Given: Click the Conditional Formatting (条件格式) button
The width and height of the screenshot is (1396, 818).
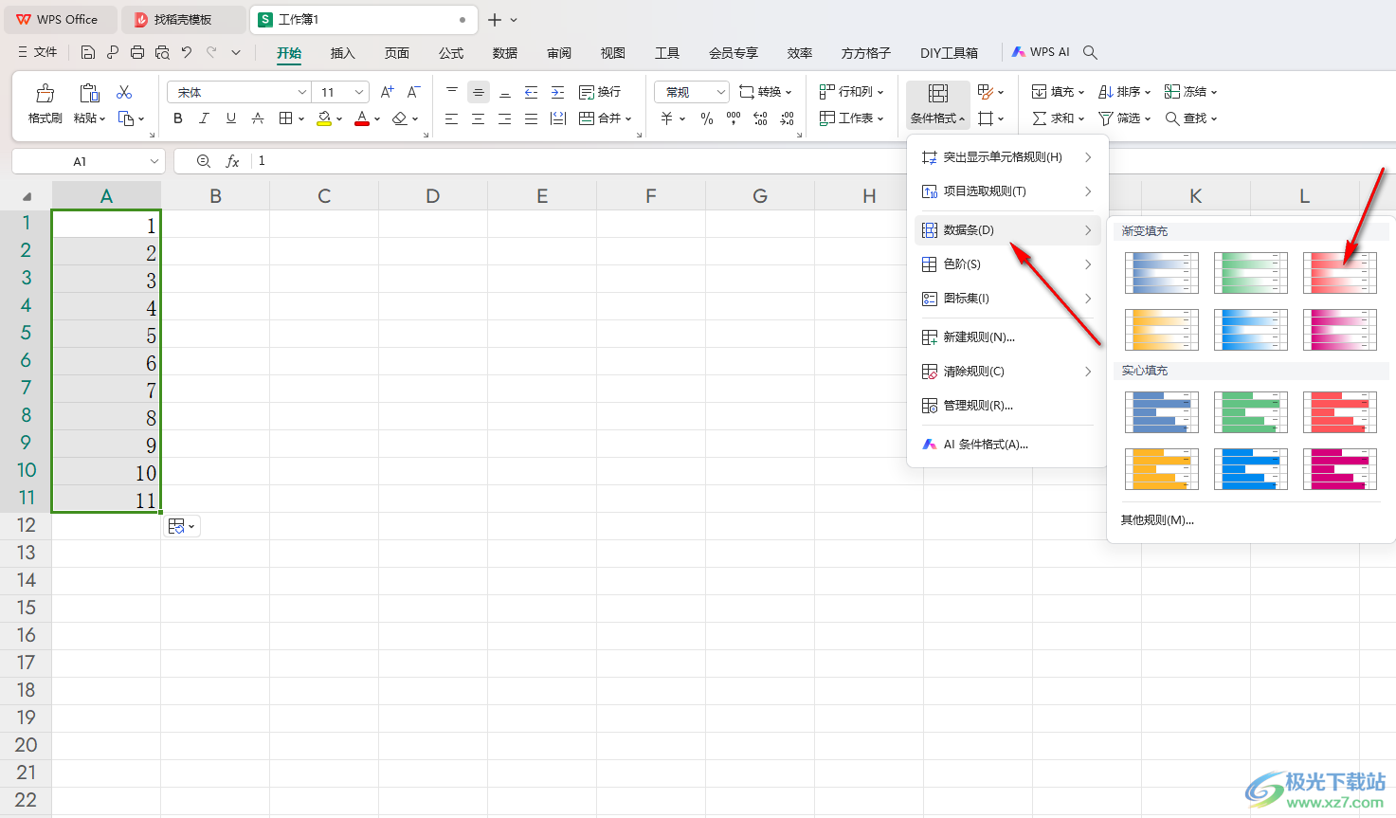Looking at the screenshot, I should pyautogui.click(x=938, y=104).
